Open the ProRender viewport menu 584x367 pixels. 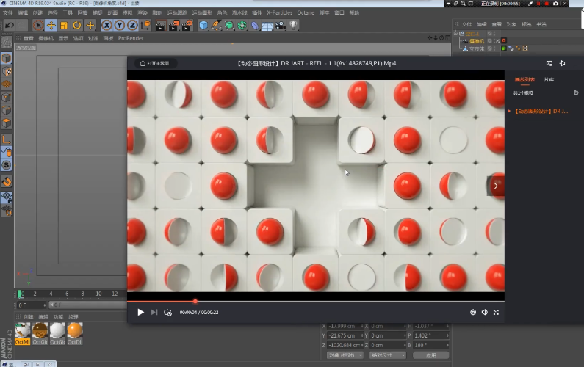(131, 37)
